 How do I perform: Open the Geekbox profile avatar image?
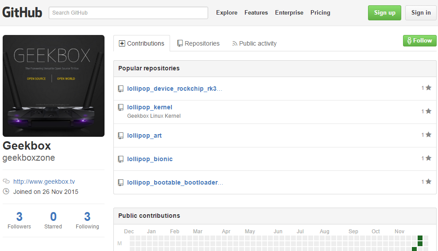pyautogui.click(x=54, y=86)
